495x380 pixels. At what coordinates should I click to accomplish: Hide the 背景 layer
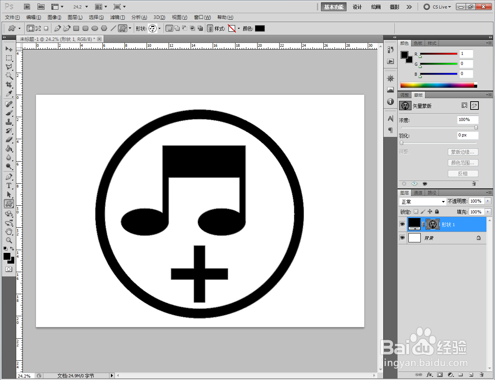(x=402, y=238)
